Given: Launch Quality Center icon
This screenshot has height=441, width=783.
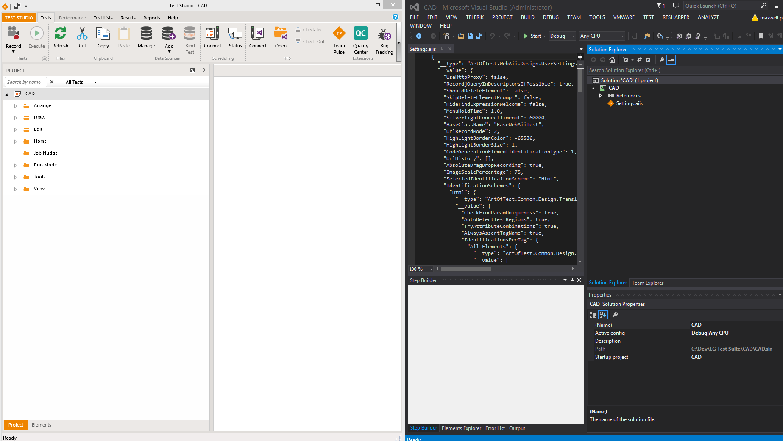Looking at the screenshot, I should (x=361, y=33).
